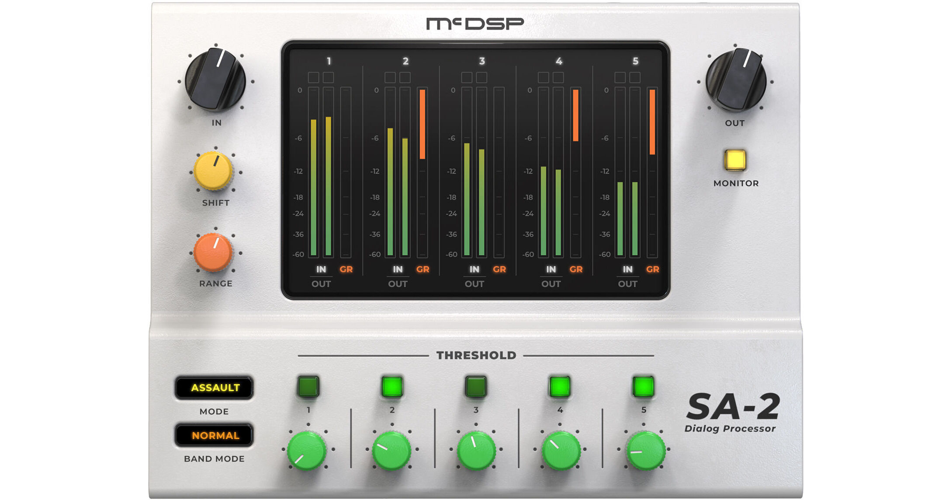Click band 2 orange gain reduction meter
The width and height of the screenshot is (952, 500).
coord(422,172)
